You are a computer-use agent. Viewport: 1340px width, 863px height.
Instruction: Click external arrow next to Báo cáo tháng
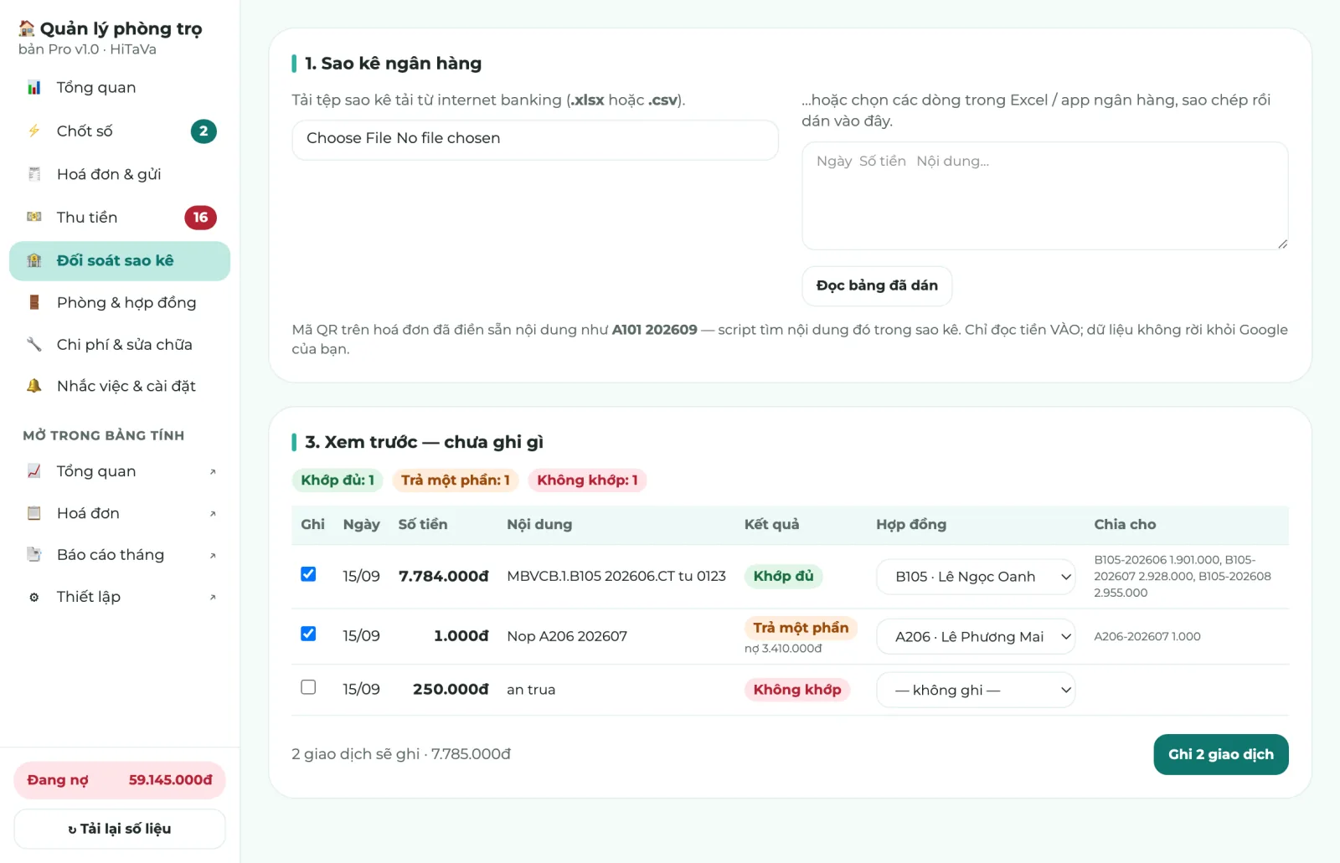(x=213, y=555)
